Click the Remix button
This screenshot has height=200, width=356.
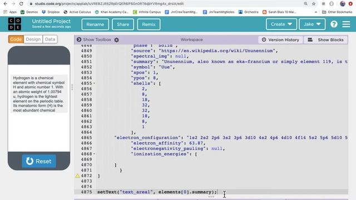[149, 24]
